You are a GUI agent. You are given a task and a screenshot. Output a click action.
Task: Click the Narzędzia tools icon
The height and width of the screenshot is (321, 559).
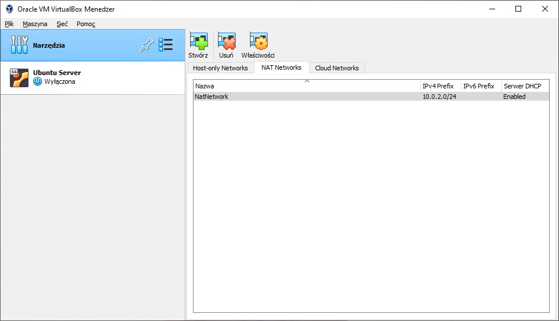19,45
